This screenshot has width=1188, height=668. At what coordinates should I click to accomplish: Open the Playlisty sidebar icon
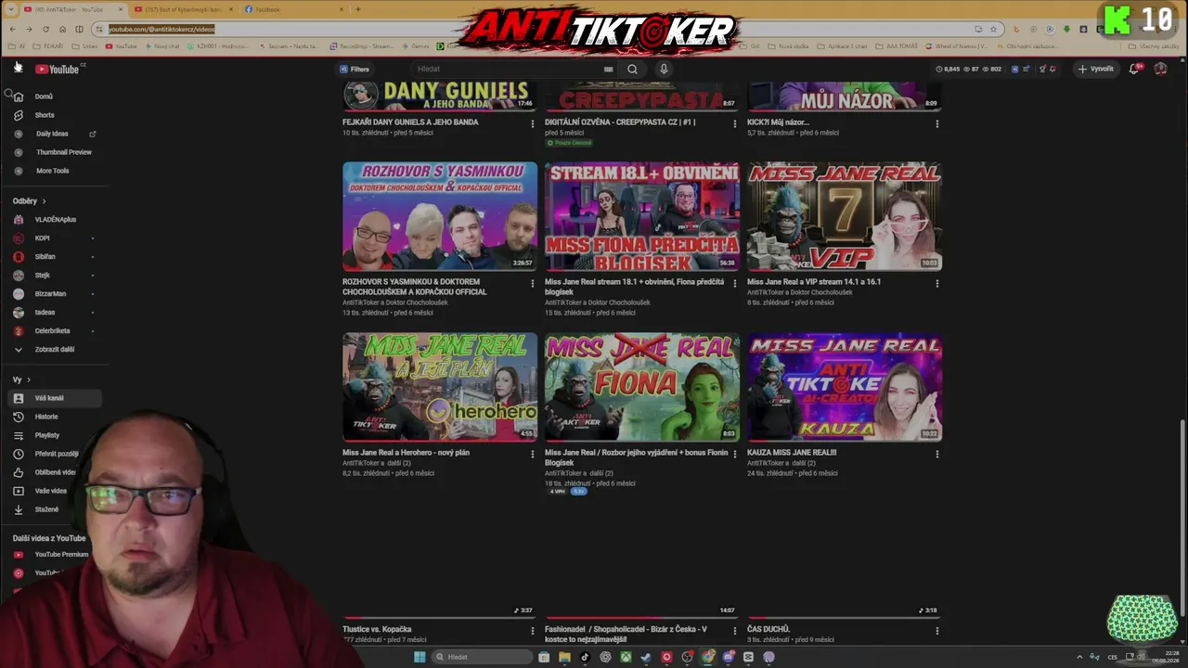point(18,435)
